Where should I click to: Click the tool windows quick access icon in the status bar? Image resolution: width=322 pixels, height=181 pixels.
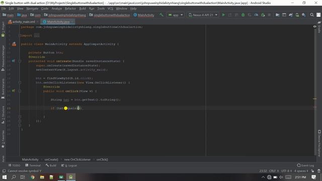pos(4,171)
